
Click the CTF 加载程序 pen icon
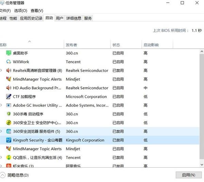(x=9, y=97)
